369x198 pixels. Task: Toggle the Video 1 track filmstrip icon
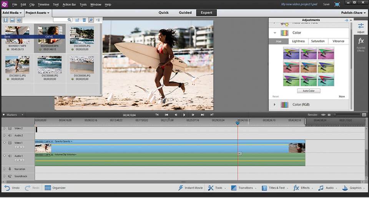(x=10, y=143)
